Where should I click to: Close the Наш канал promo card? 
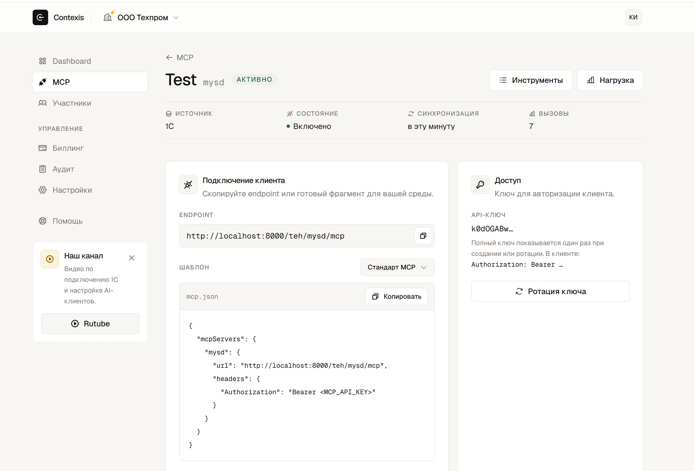pyautogui.click(x=132, y=258)
